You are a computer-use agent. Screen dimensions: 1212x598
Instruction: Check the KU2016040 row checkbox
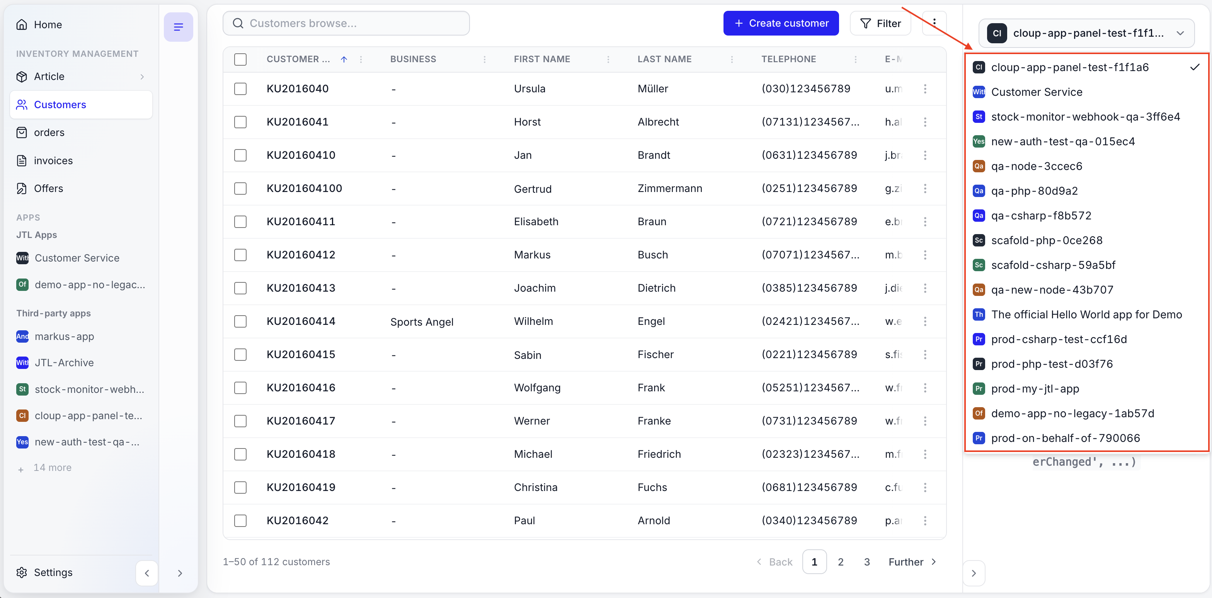pos(240,89)
